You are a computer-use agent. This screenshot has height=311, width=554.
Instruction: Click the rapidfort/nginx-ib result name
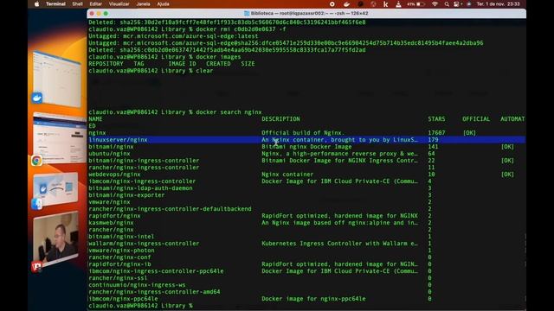119,264
